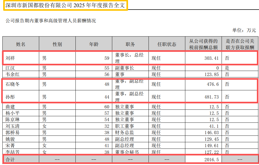Click the total amount 2016.5
The width and height of the screenshot is (259, 165).
pos(211,159)
